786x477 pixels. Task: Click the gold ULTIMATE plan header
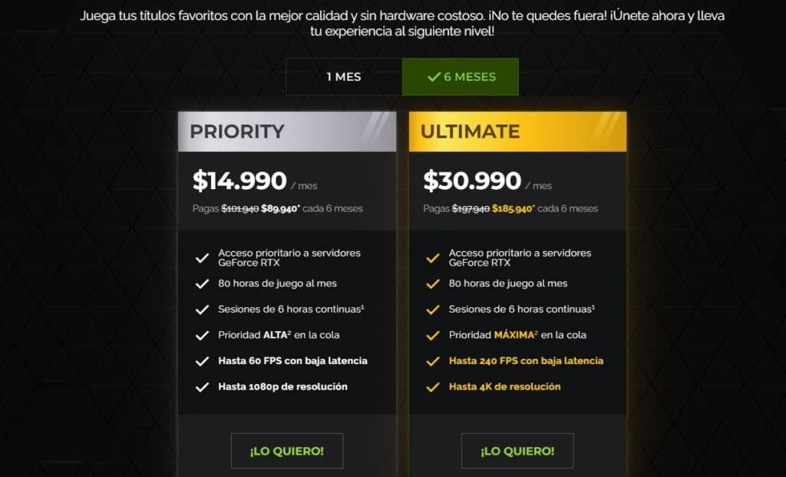[518, 131]
